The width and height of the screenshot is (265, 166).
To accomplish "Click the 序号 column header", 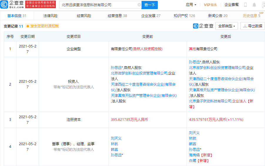I will tap(10, 37).
